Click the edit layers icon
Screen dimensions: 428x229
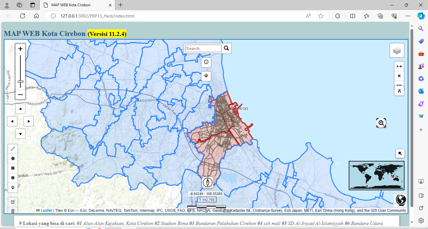tap(13, 202)
